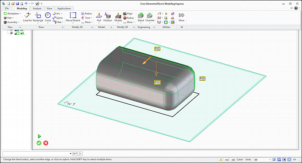Click the green square utilities icon
This screenshot has width=302, height=163.
[x=166, y=22]
